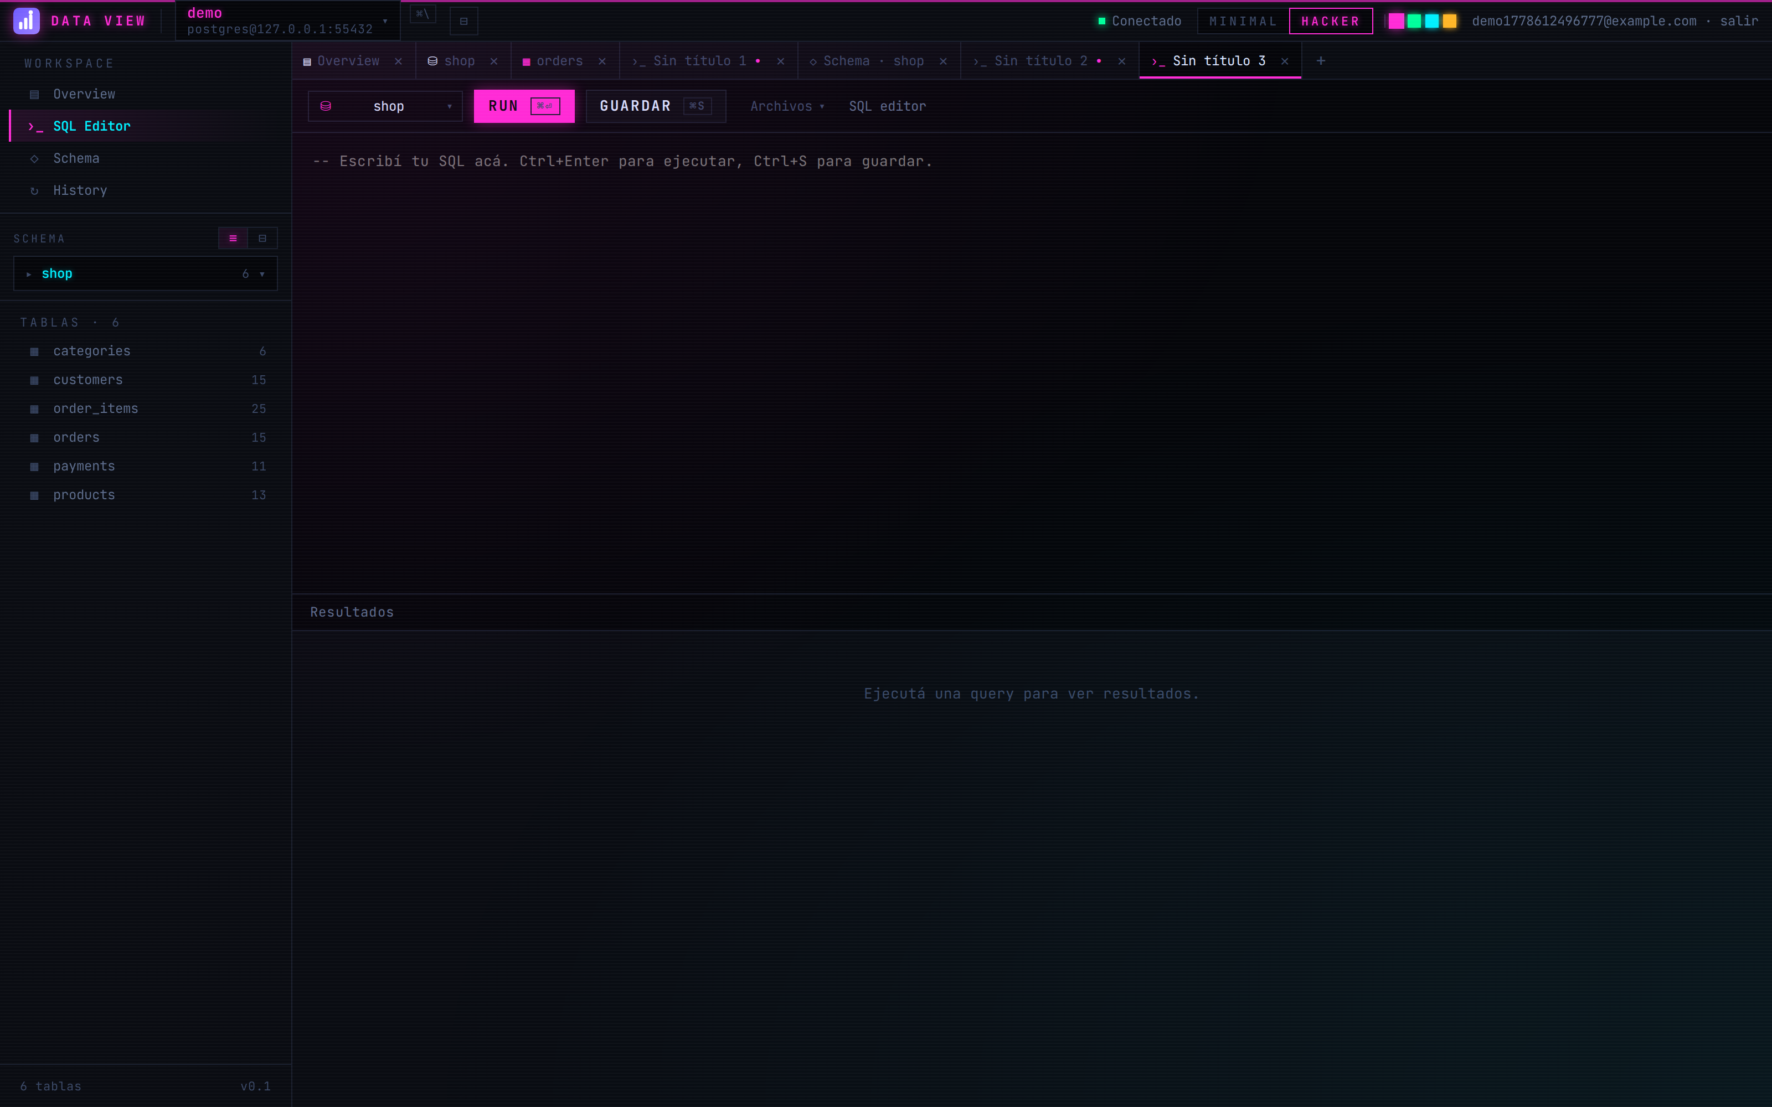Click the v0.1 version label
Screen dimensions: 1772x1107
pyautogui.click(x=255, y=1087)
